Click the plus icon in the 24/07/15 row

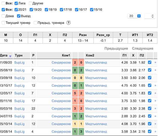(155, 116)
